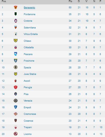This screenshot has width=105, height=137.
Task: Click the Chievo yellow shield logo
Action: (x=16, y=40)
